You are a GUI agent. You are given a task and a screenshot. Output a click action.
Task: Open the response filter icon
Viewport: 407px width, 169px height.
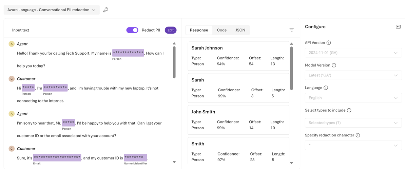pyautogui.click(x=292, y=30)
